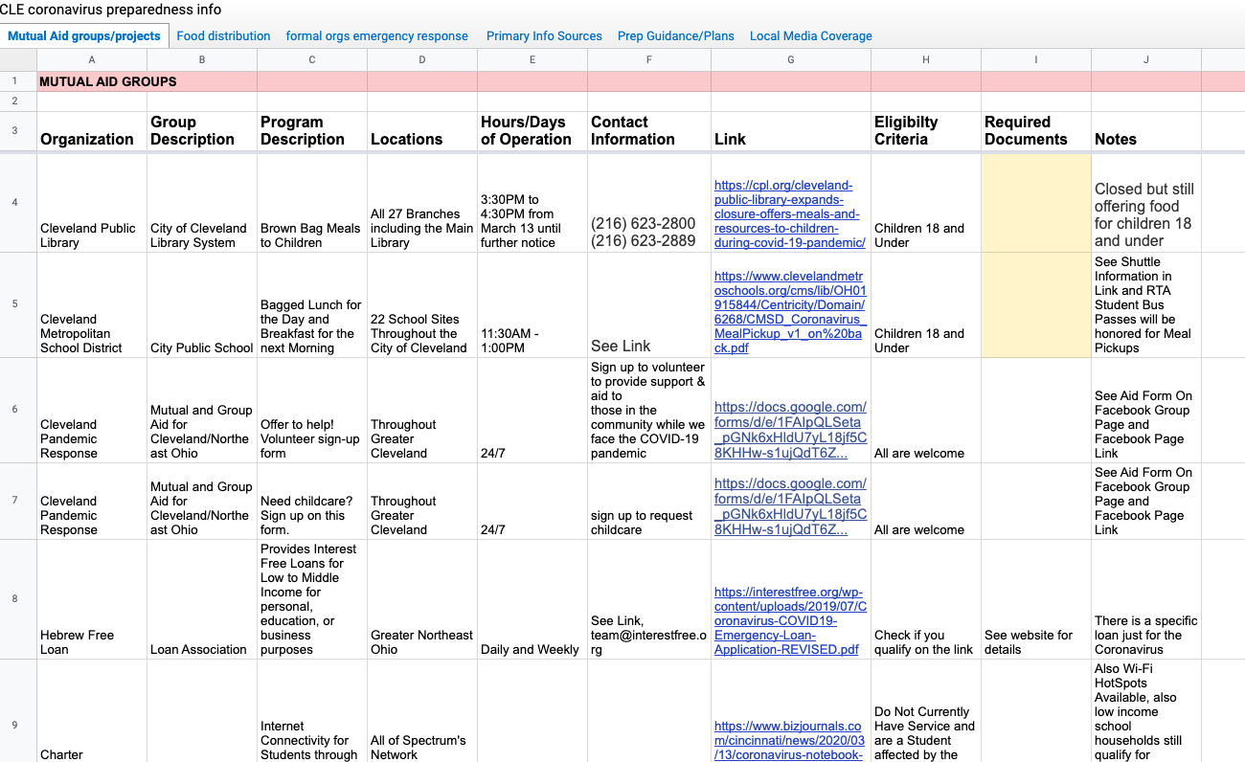
Task: Select column D header
Action: point(422,60)
